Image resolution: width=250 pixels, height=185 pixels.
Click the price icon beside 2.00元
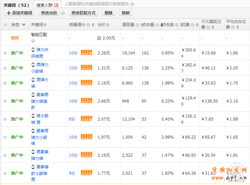pos(99,38)
